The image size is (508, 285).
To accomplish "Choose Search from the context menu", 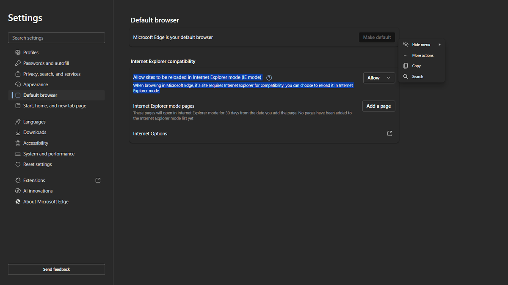I will pos(417,77).
